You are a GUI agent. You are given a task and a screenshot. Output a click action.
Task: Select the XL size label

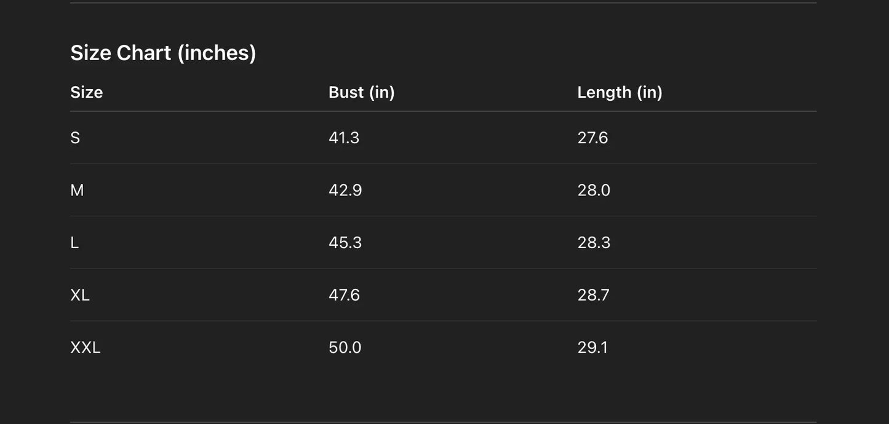[80, 295]
